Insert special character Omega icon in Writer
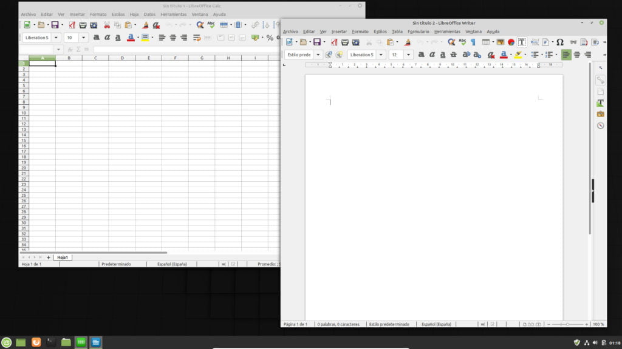This screenshot has height=349, width=622. click(x=559, y=42)
